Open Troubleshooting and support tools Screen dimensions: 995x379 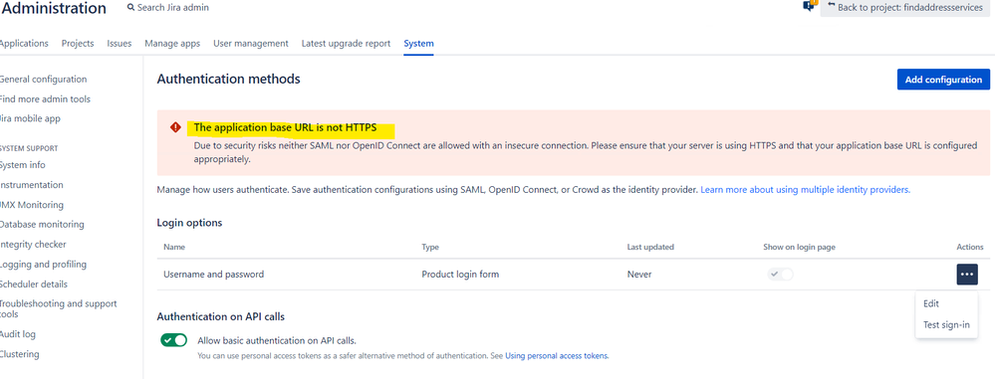pyautogui.click(x=58, y=308)
